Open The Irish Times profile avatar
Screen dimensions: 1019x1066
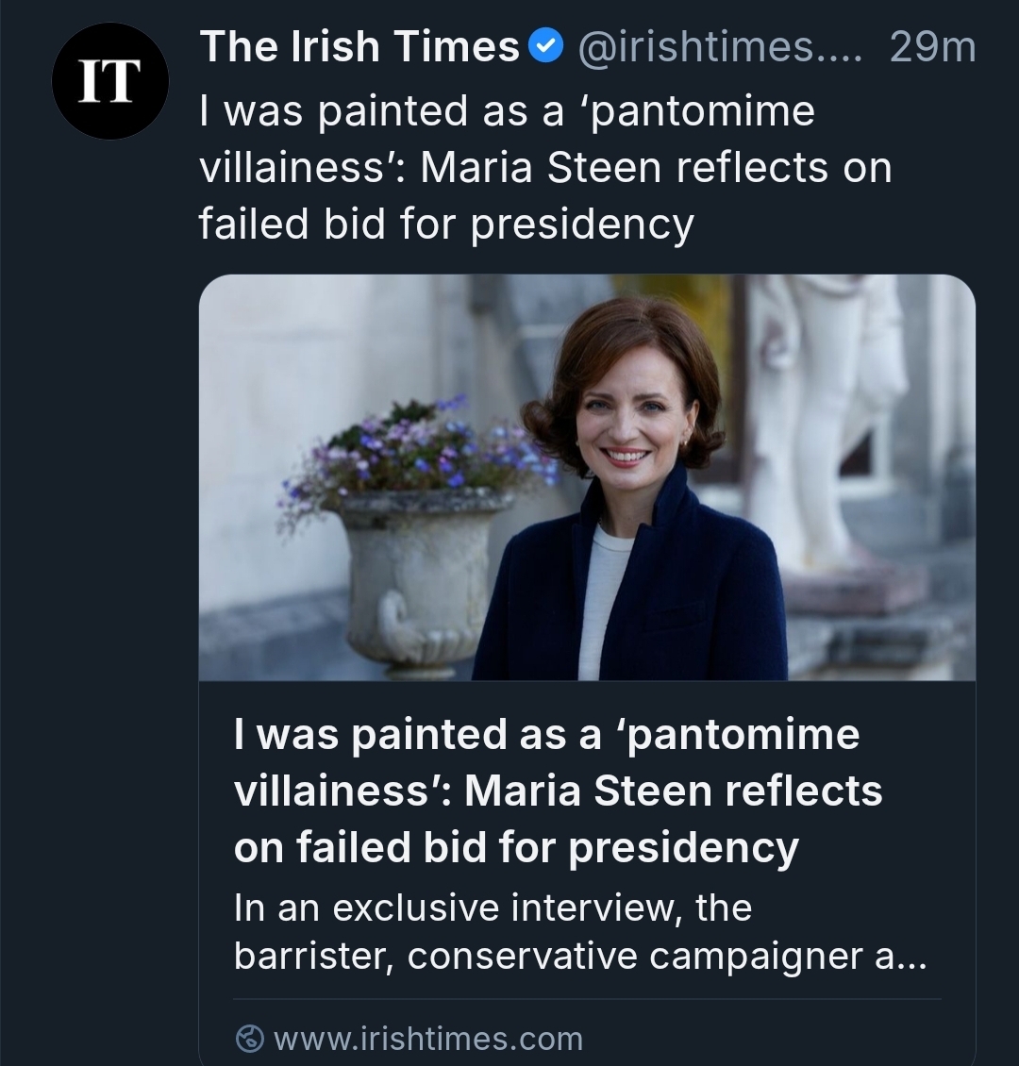(109, 83)
